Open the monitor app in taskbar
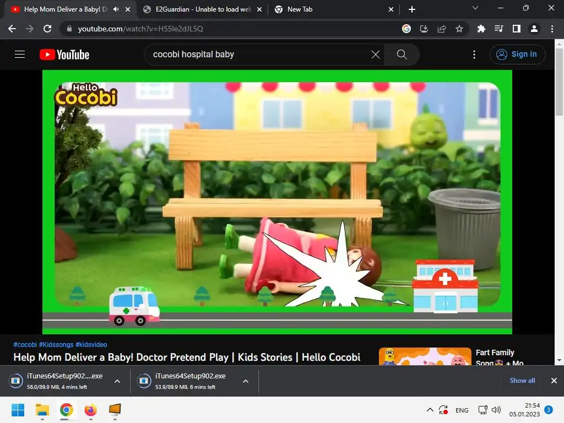564x423 pixels. 115,410
